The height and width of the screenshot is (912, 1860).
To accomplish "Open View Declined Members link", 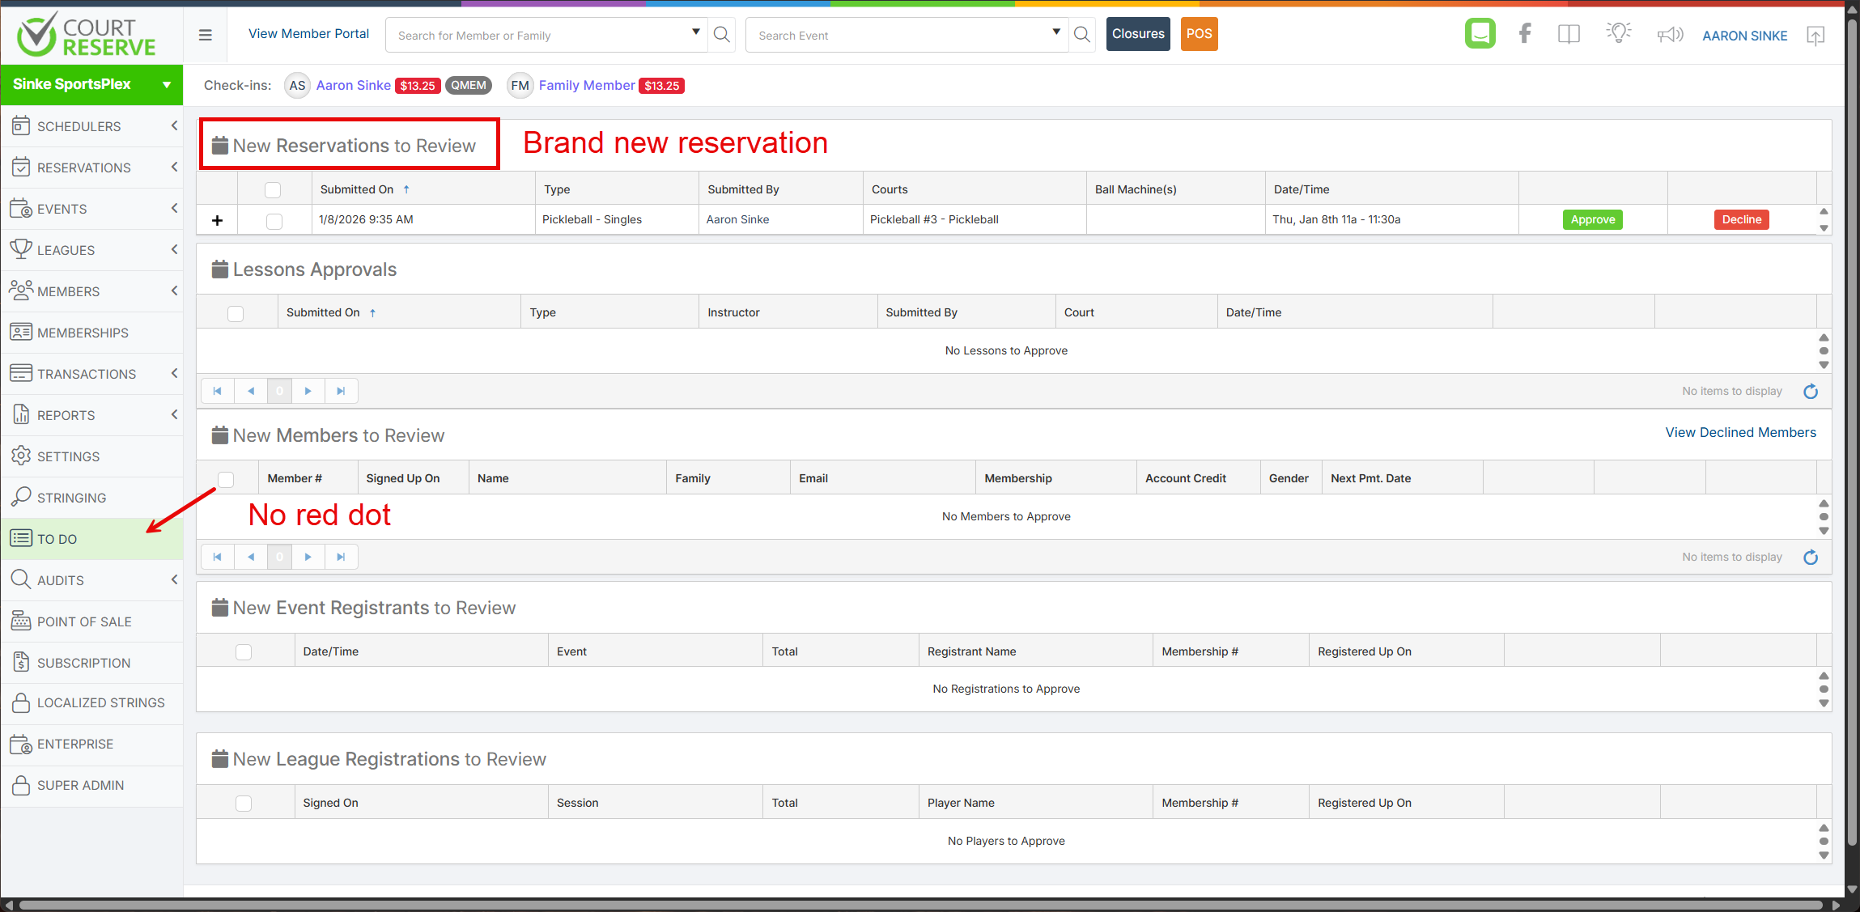I will 1740,432.
